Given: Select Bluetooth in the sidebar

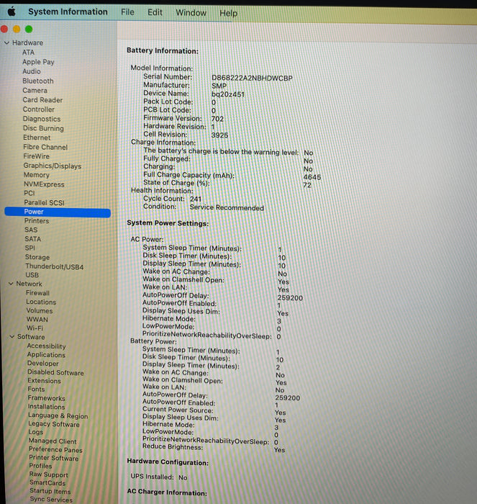Looking at the screenshot, I should pos(38,81).
